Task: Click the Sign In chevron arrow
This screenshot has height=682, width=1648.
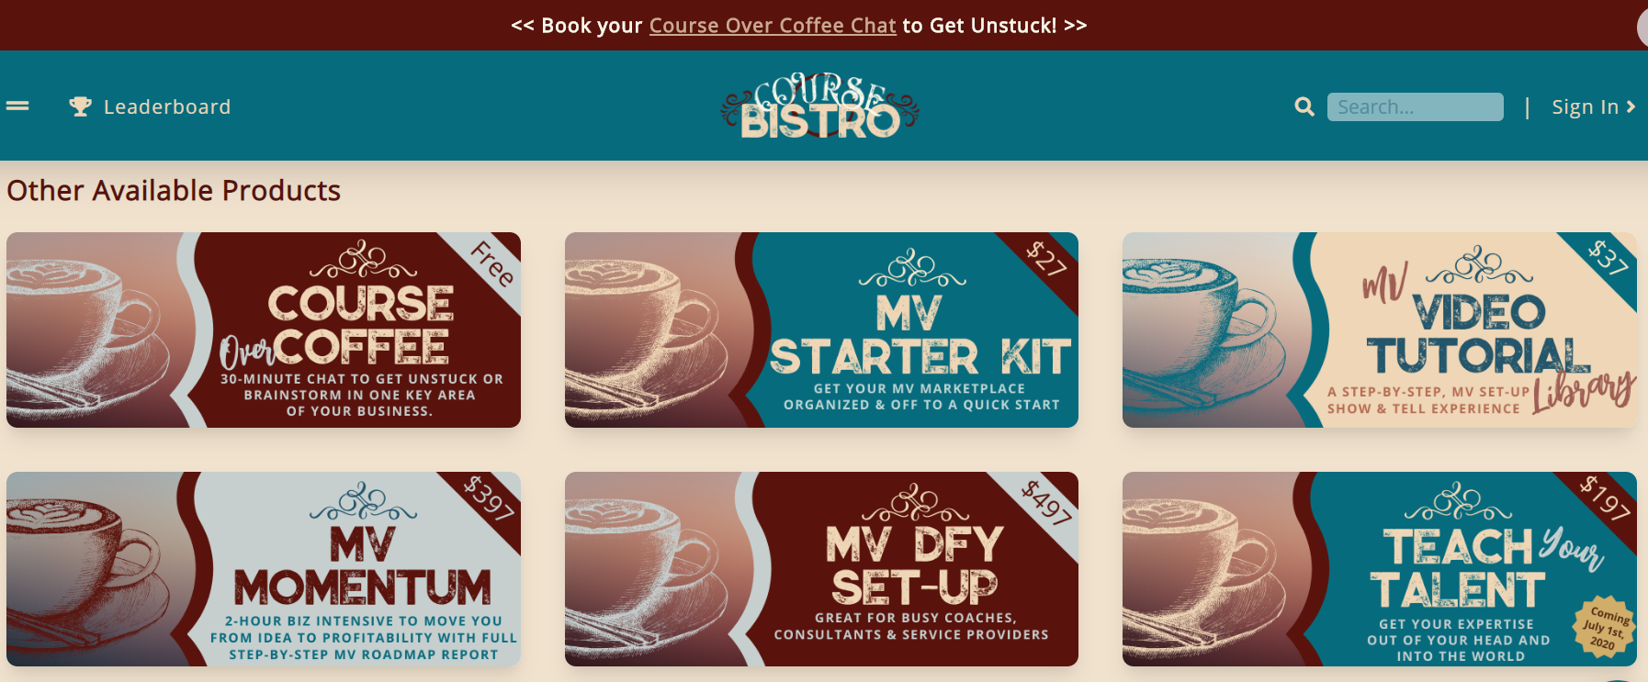Action: 1631,106
